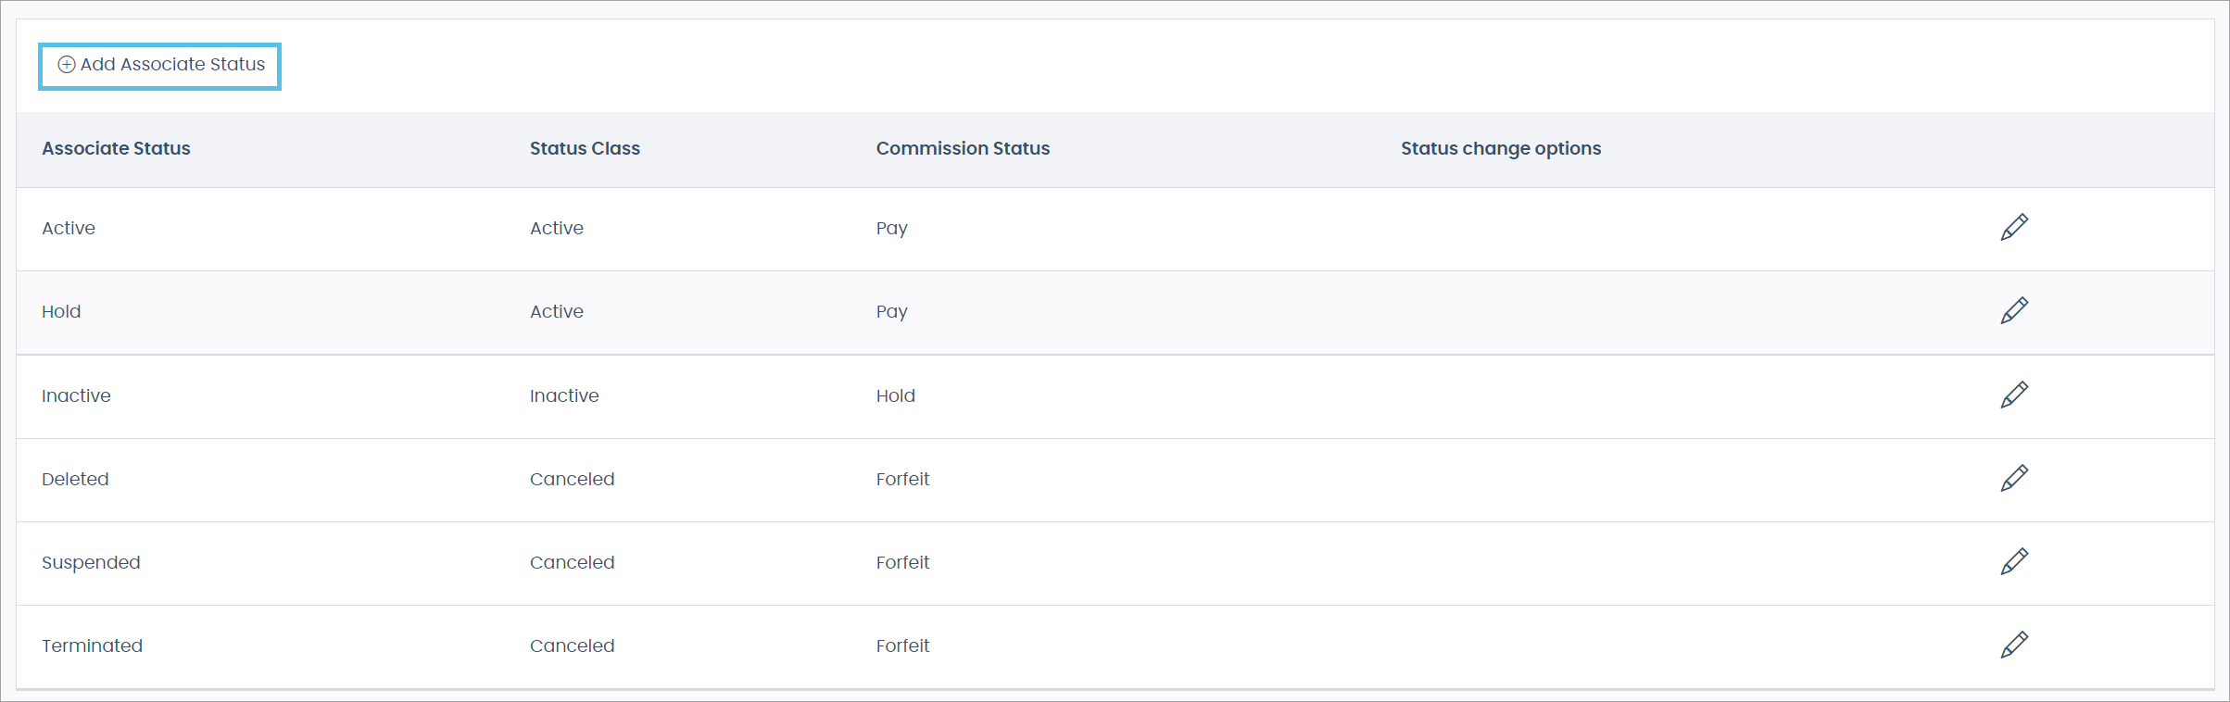Click the Status Class column header

coord(585,148)
